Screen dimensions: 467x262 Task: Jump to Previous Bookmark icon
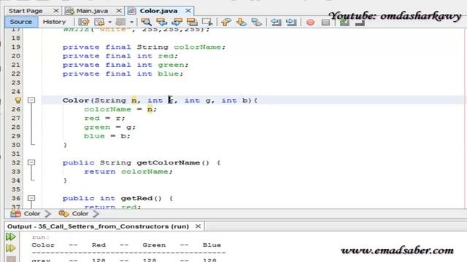click(226, 22)
